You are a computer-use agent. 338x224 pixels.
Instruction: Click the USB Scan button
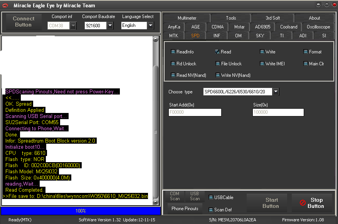click(195, 196)
